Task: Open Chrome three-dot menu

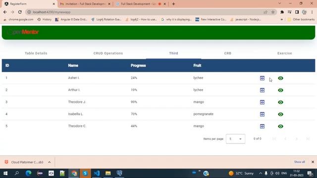Action: pos(312,12)
